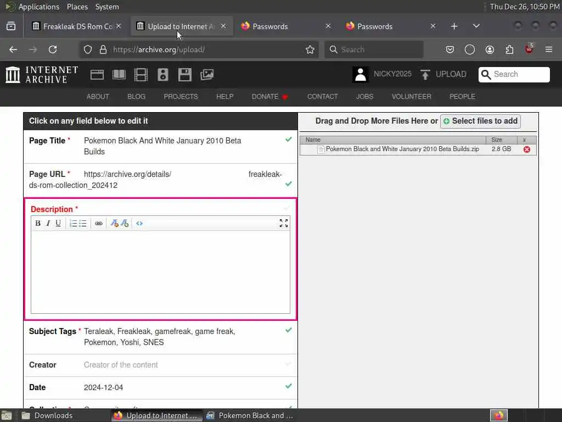Apply underline formatting in description editor
562x422 pixels.
tap(58, 223)
